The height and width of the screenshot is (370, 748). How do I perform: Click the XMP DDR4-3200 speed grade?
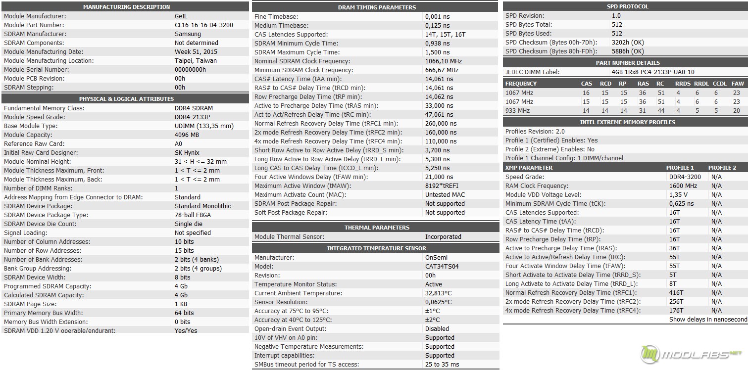click(x=685, y=177)
